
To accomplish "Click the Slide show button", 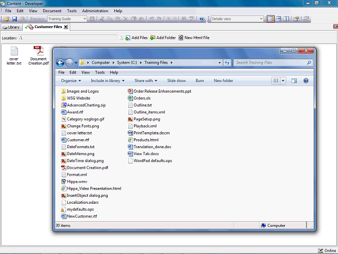I will (x=176, y=81).
